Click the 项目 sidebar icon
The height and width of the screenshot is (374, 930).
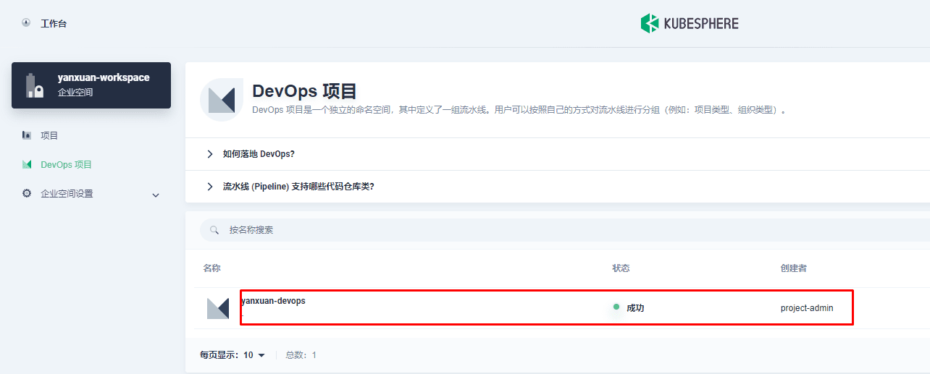coord(27,135)
